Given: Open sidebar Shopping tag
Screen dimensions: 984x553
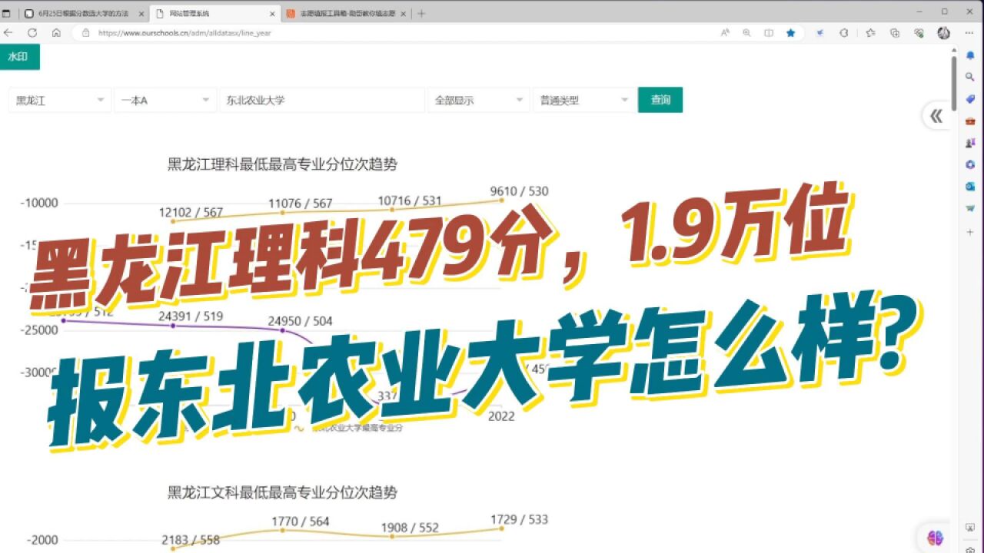Looking at the screenshot, I should tap(970, 99).
